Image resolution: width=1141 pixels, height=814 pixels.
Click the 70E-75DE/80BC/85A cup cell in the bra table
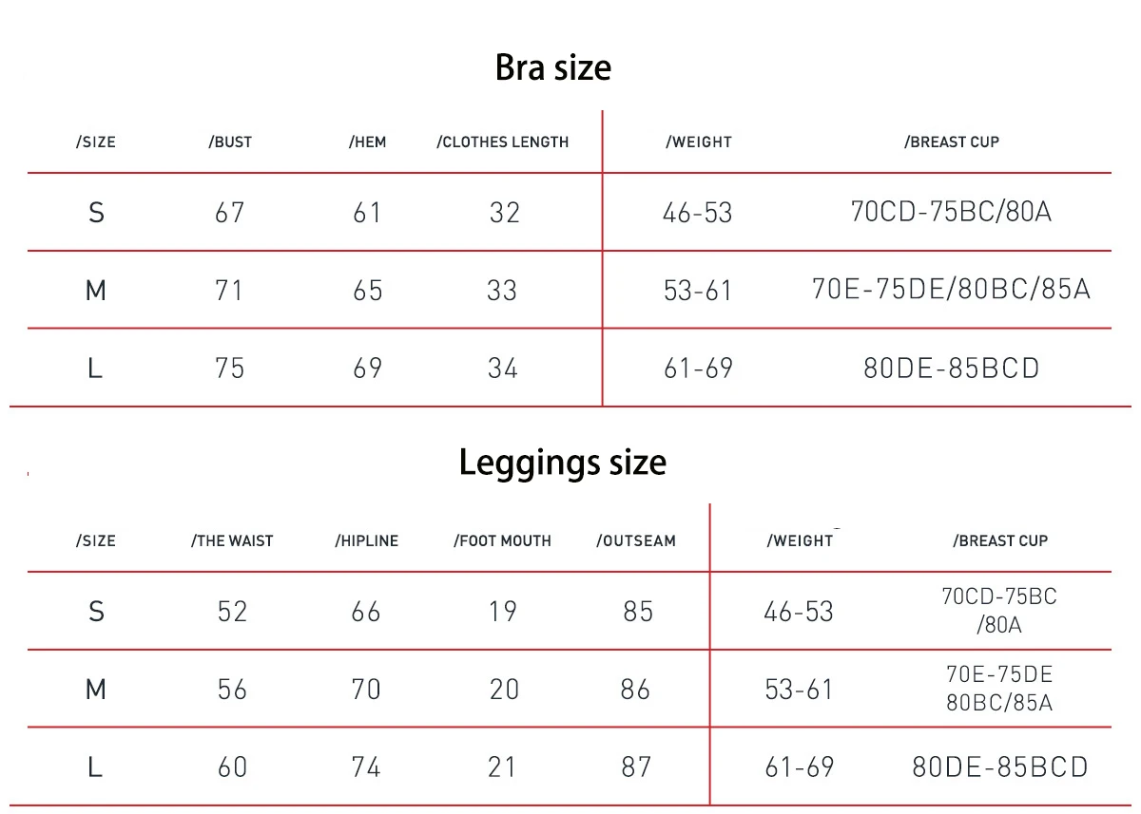pyautogui.click(x=951, y=290)
